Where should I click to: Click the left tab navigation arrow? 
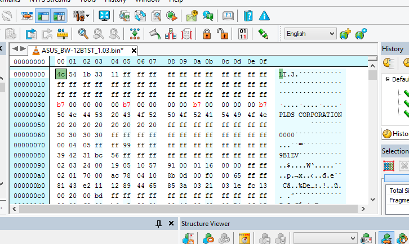(15, 49)
